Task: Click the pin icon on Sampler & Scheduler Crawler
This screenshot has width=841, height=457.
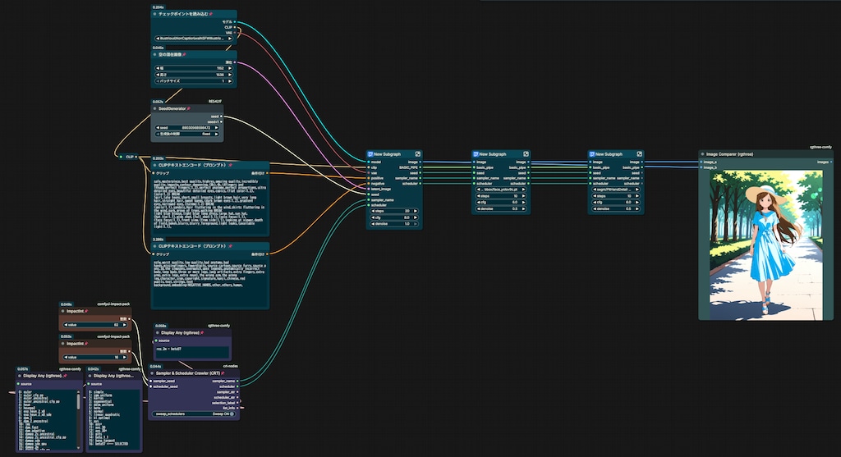Action: click(223, 372)
